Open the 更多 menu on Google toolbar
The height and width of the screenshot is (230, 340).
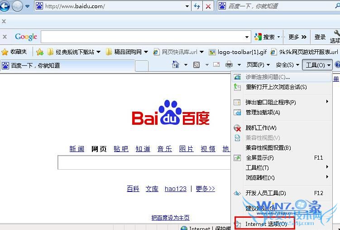click(x=297, y=37)
